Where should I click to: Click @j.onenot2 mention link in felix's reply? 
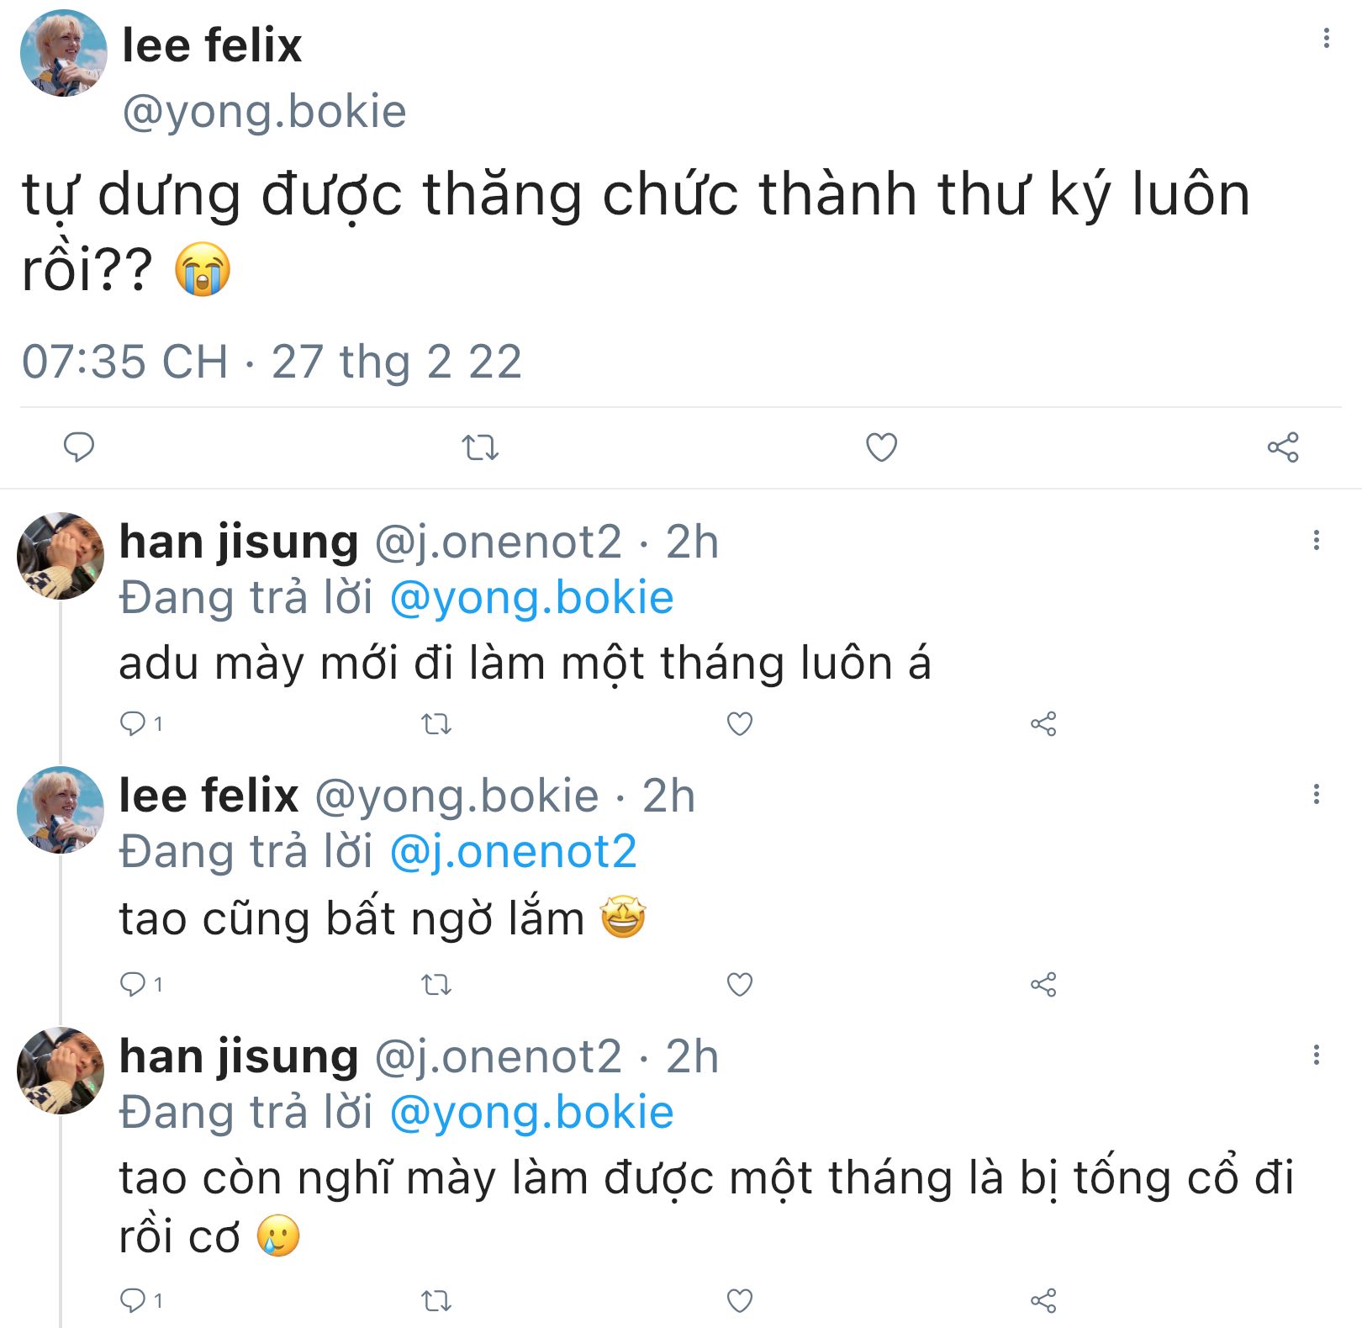(513, 852)
